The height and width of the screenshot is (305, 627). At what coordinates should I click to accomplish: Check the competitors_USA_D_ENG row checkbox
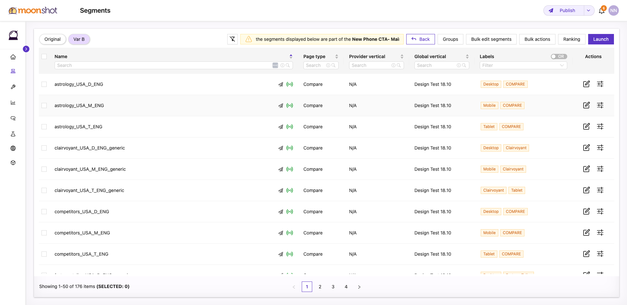click(x=44, y=212)
